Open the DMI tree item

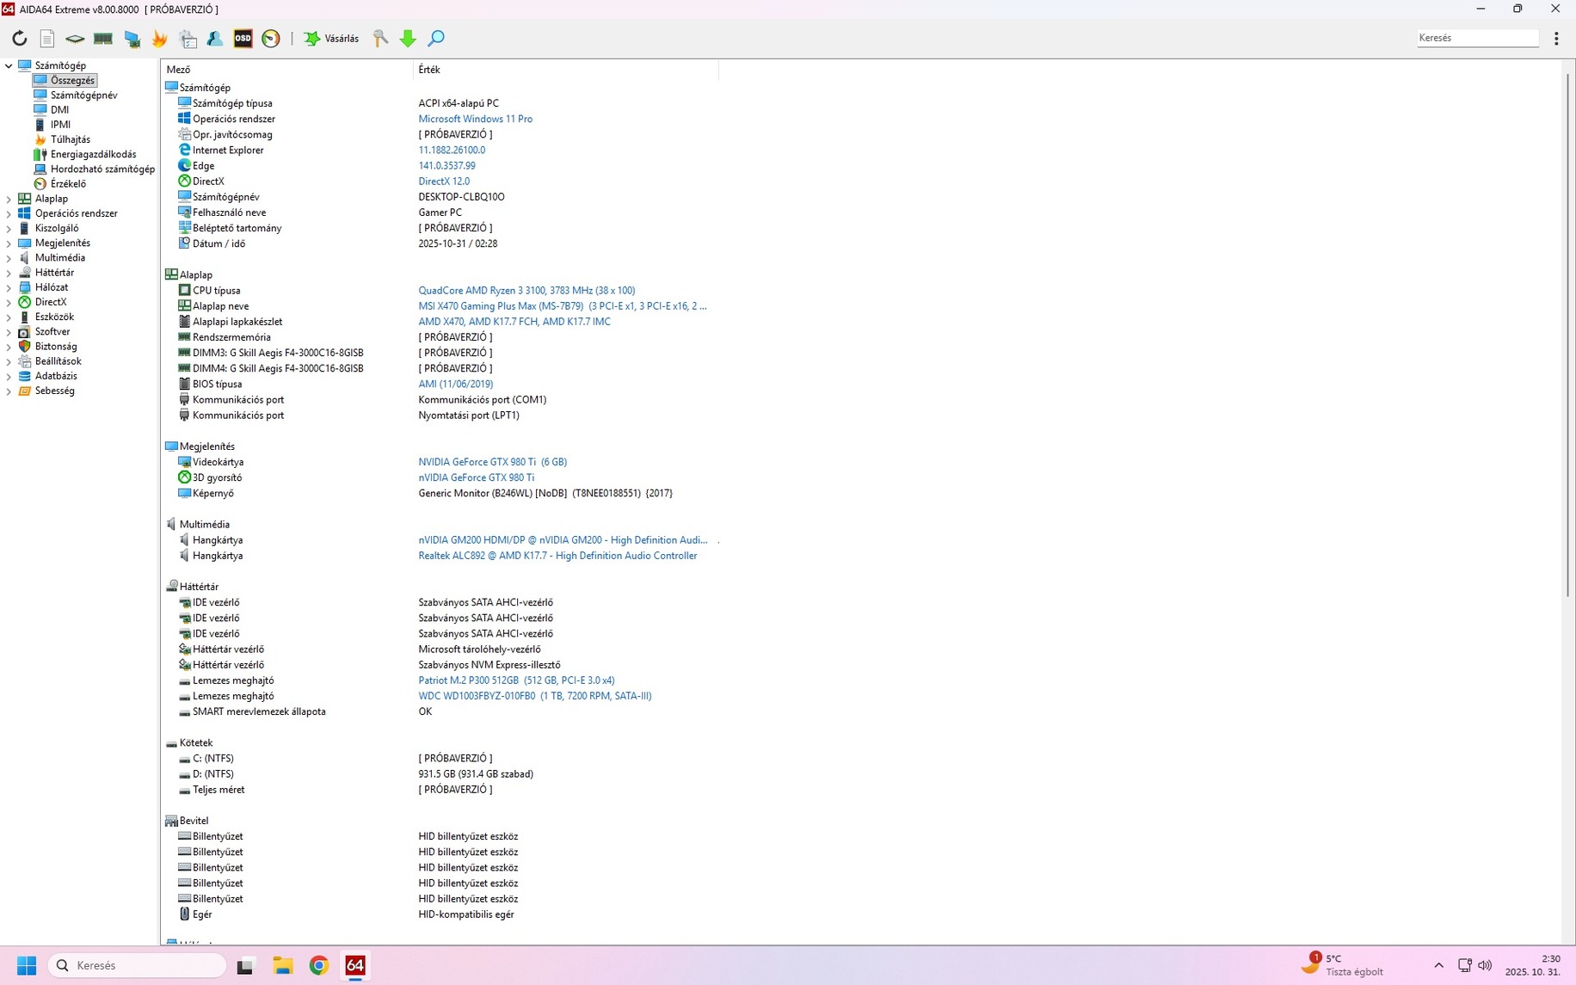59,109
